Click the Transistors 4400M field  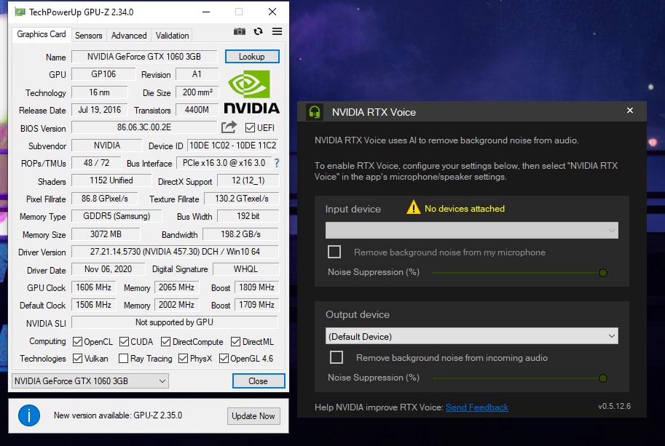(x=197, y=110)
